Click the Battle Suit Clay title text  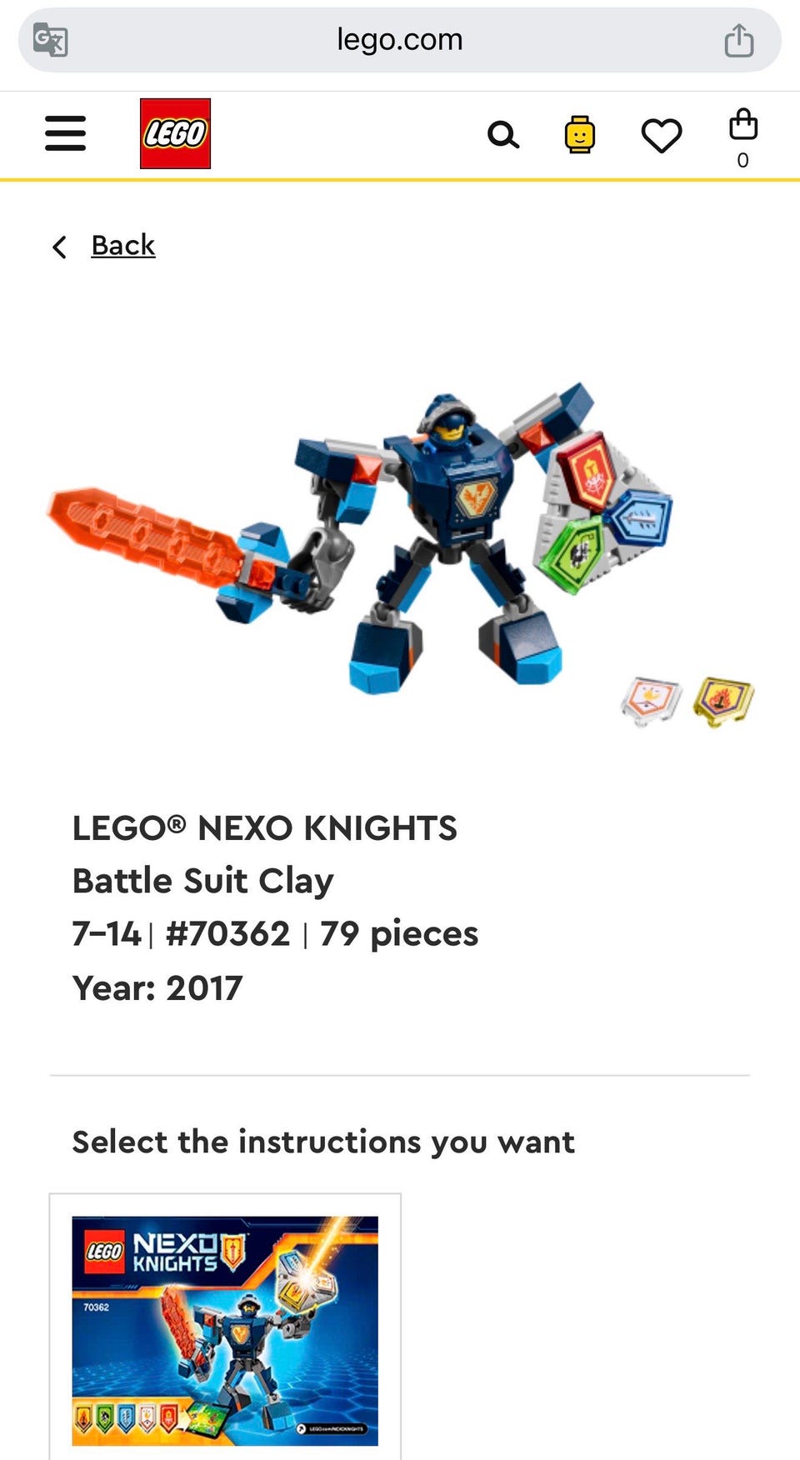202,881
